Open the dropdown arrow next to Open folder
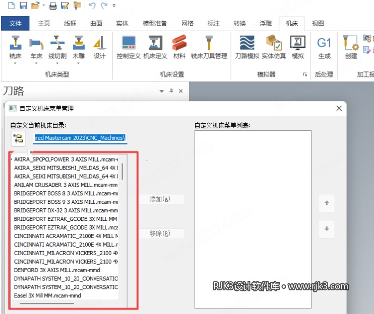This screenshot has height=314, width=374. click(44, 5)
